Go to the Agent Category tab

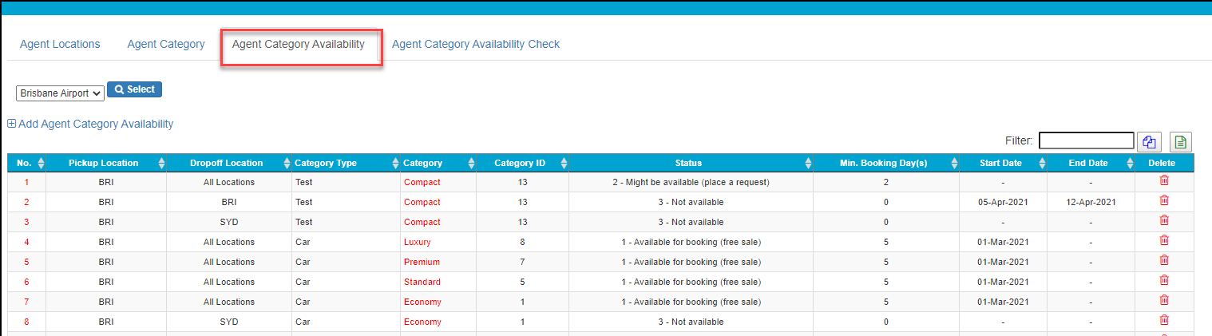pyautogui.click(x=166, y=44)
